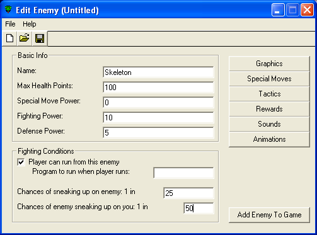Viewport: 317px width, 235px height.
Task: Click the New file toolbar icon
Action: click(9, 38)
